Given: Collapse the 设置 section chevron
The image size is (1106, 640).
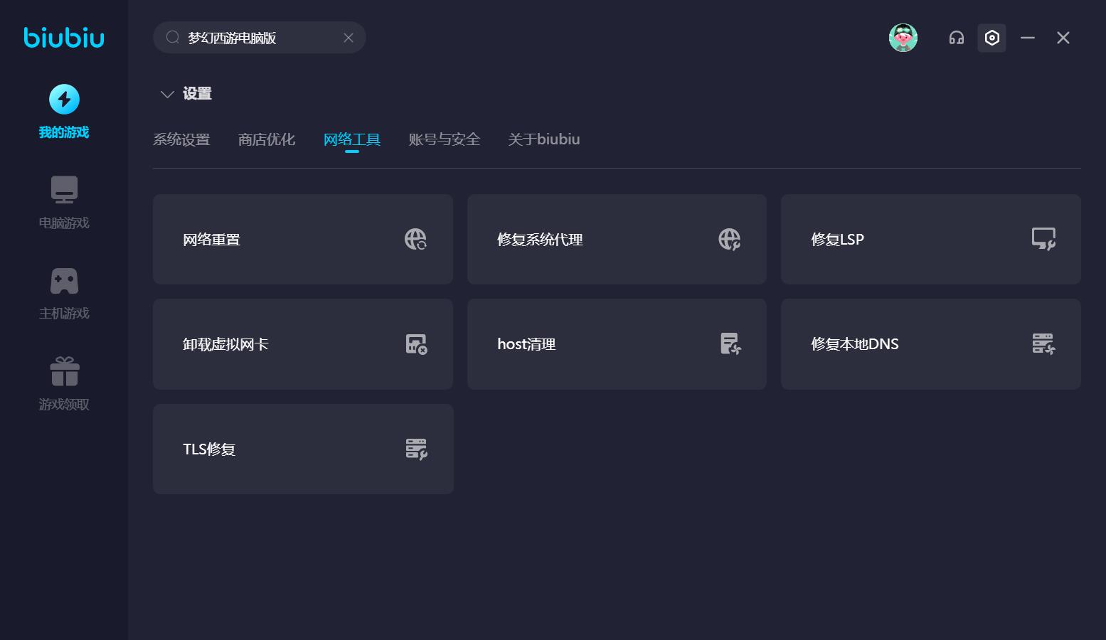Looking at the screenshot, I should (167, 94).
